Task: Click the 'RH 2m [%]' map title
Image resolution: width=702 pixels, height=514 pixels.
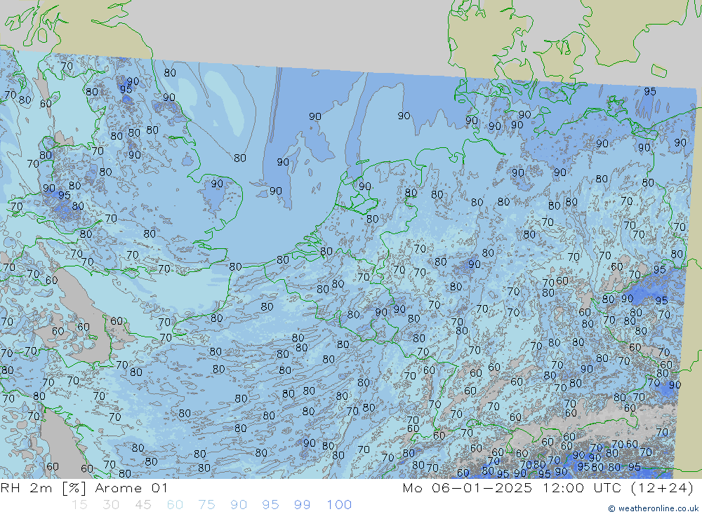Action: tap(44, 487)
